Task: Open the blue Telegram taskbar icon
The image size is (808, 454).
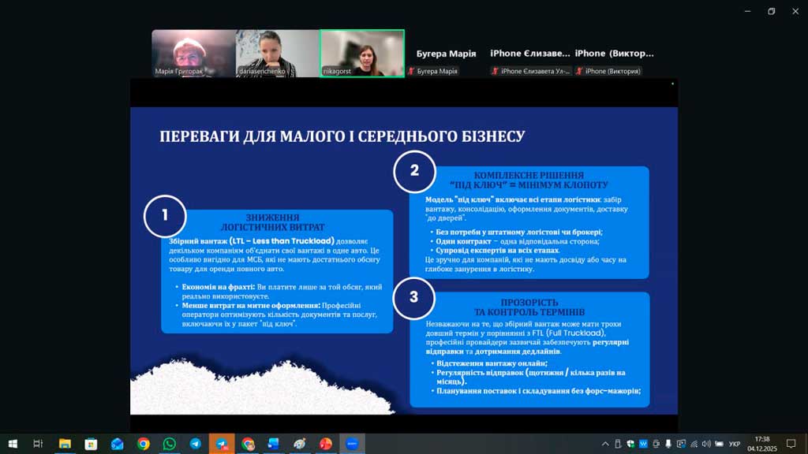Action: pyautogui.click(x=196, y=444)
